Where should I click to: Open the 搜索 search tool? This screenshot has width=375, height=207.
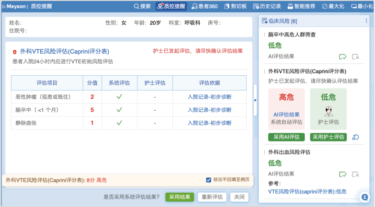(x=142, y=6)
